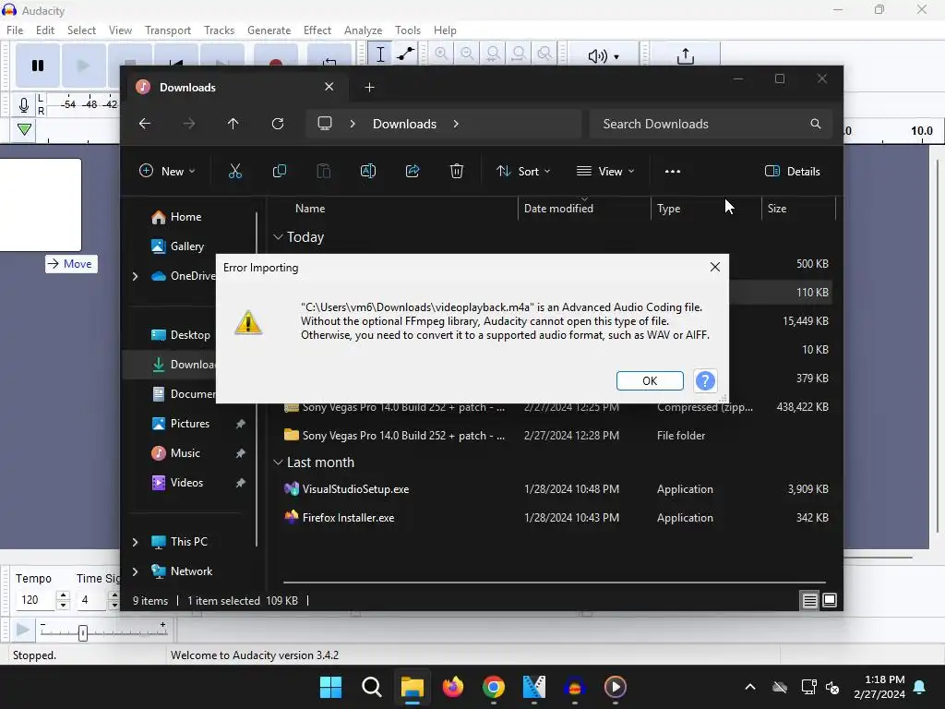Open Audacity Audio Setup speaker dropdown
The image size is (945, 709).
(604, 55)
